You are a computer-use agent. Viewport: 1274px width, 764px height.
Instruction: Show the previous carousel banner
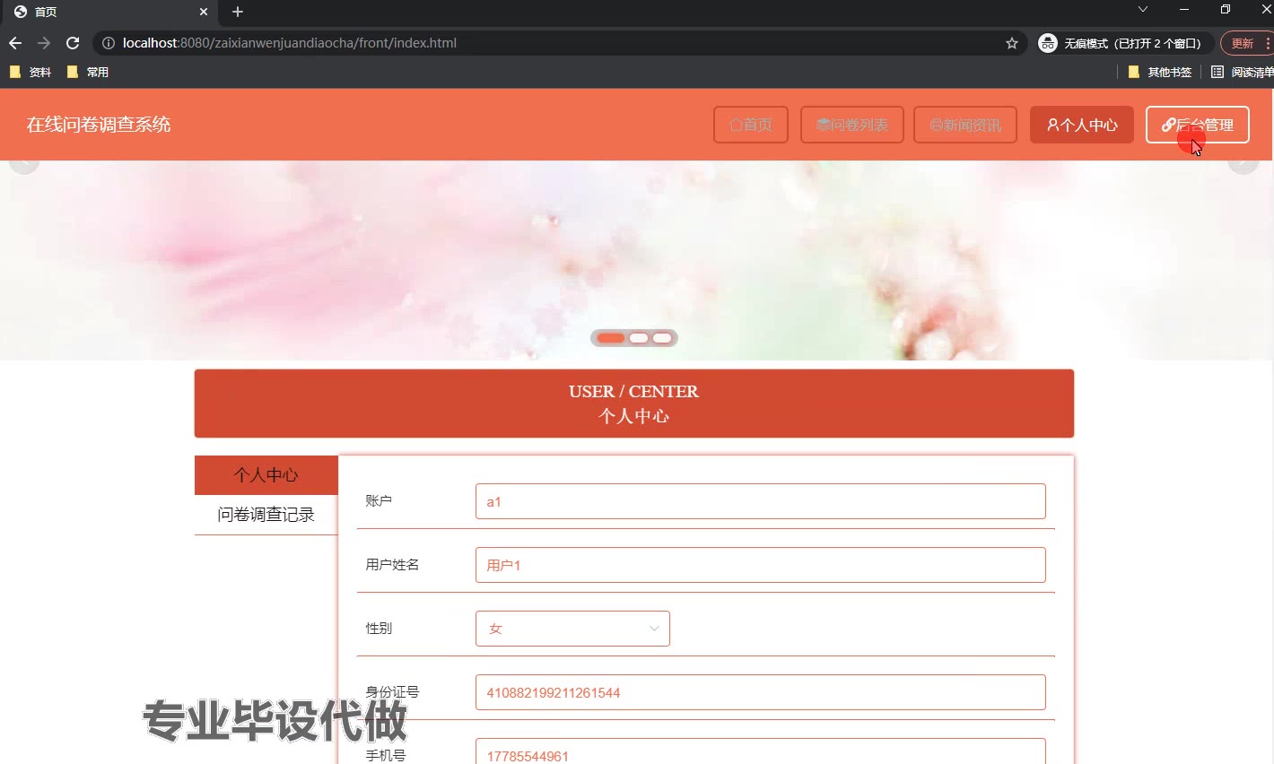tap(24, 163)
